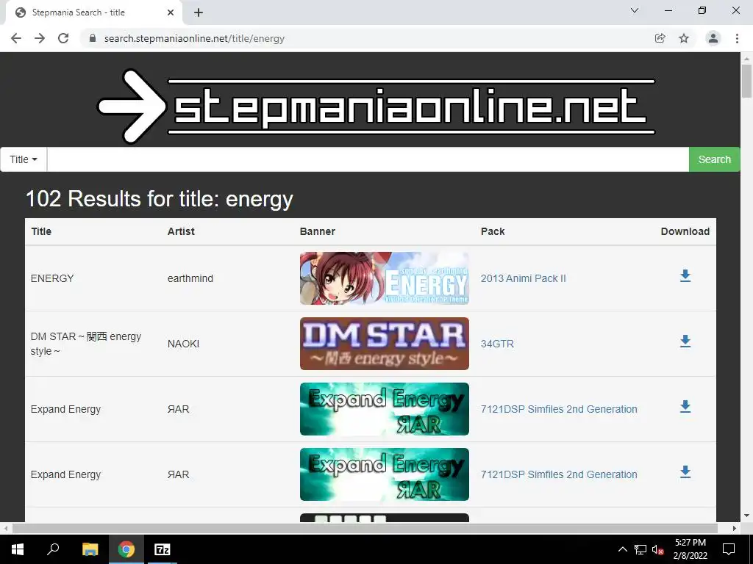The image size is (753, 564).
Task: Click the green Search button
Action: pyautogui.click(x=714, y=159)
